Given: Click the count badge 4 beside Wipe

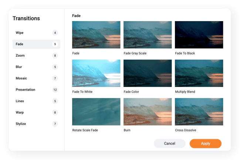Looking at the screenshot, I should pyautogui.click(x=55, y=33).
